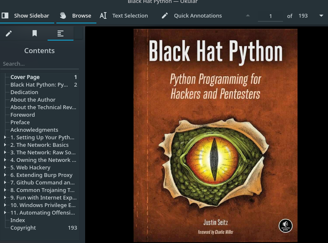Viewport: 328px width, 243px height.
Task: Activate the Browse hand tool
Action: tap(75, 16)
